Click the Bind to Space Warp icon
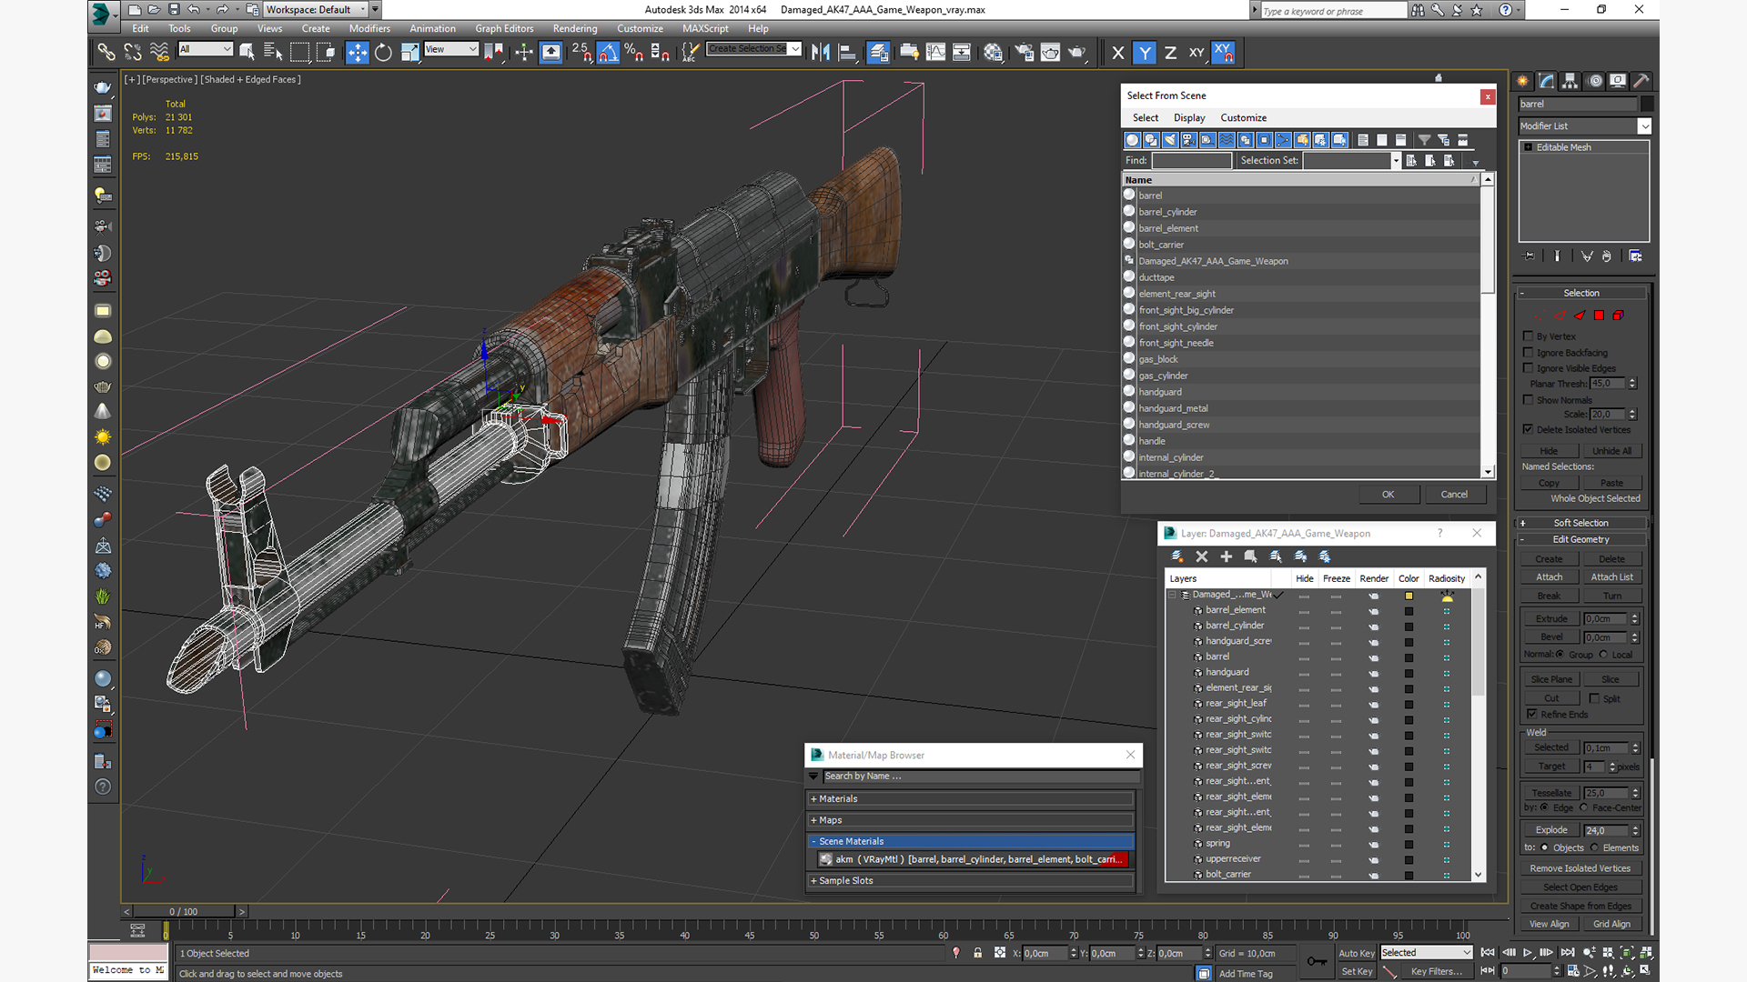 (x=159, y=53)
